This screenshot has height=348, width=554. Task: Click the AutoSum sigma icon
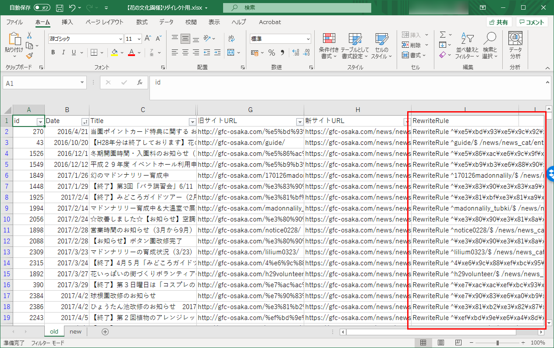click(443, 35)
